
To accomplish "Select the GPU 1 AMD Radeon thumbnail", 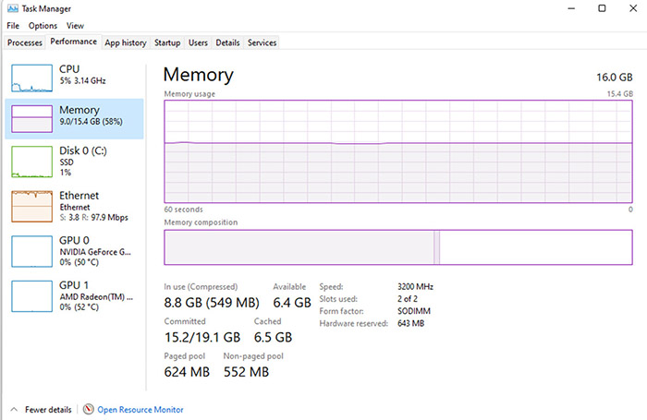I will [31, 296].
